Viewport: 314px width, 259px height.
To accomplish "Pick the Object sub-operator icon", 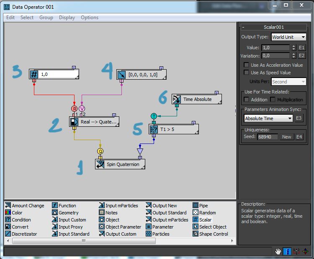I will (102, 219).
